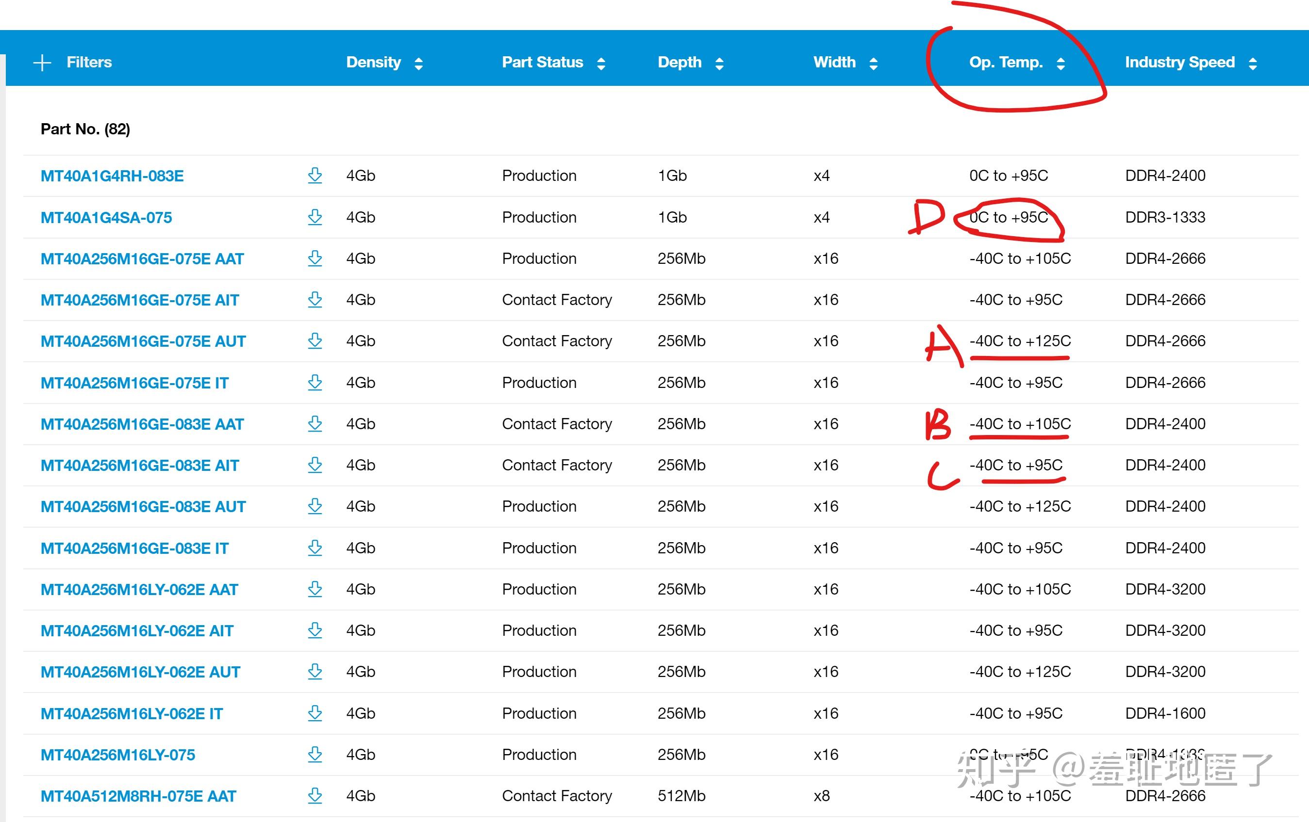Select the Part No. (82) heading

click(85, 129)
